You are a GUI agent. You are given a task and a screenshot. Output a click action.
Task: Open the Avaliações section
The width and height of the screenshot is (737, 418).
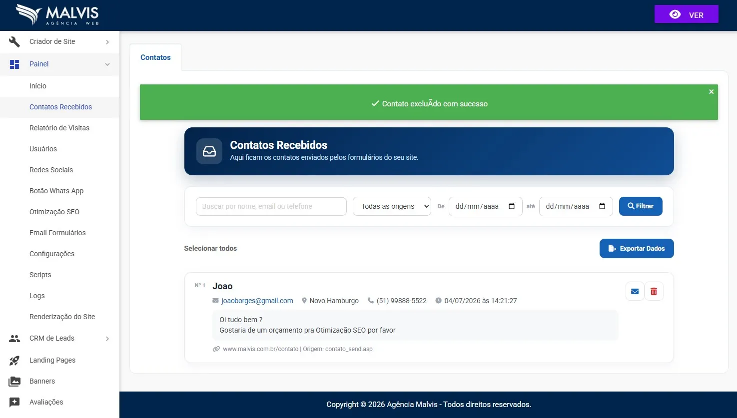point(46,402)
